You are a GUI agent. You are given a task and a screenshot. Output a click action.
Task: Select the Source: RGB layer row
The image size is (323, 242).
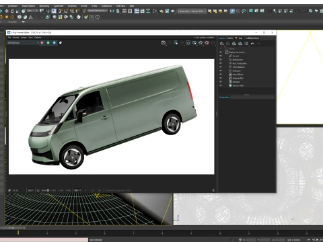[x=246, y=85]
